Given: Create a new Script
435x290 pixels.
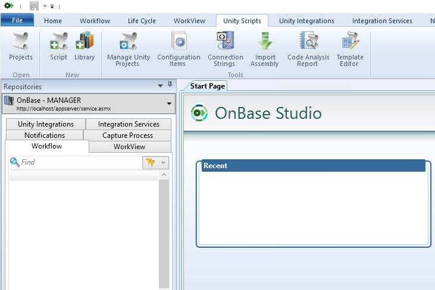Looking at the screenshot, I should tap(58, 46).
